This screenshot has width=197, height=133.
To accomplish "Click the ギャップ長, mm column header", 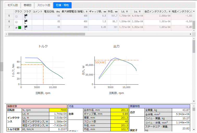I will click(97, 11).
